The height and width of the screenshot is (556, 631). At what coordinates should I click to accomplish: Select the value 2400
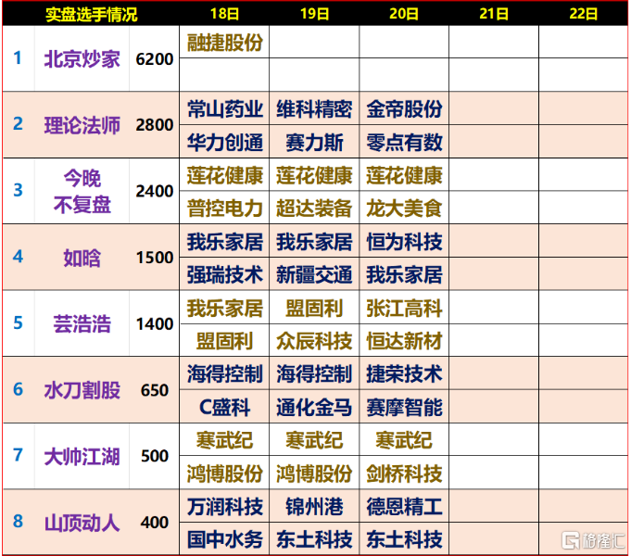[155, 191]
